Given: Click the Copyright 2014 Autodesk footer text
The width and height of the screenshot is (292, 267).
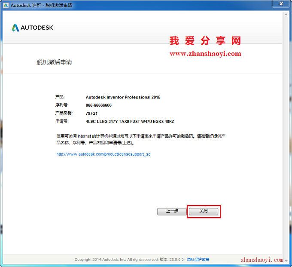Looking at the screenshot, I should [x=116, y=259].
